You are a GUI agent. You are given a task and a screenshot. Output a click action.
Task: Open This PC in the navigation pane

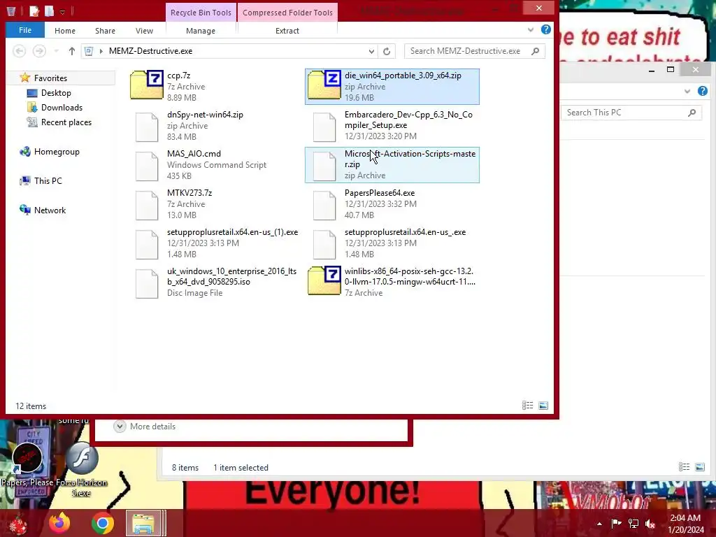48,181
